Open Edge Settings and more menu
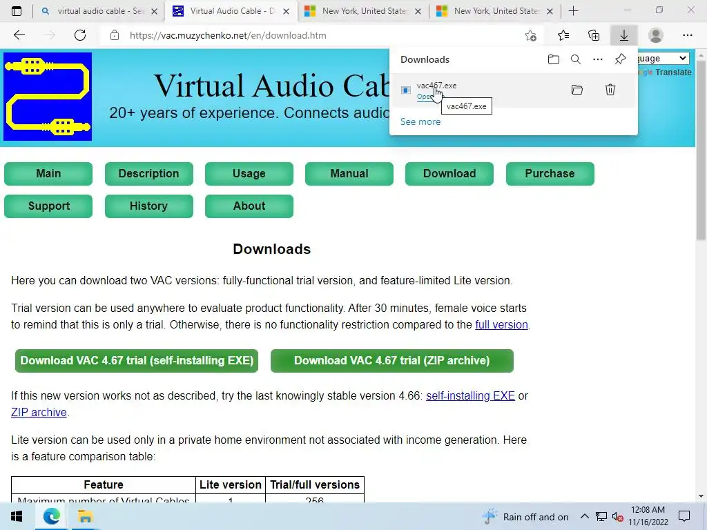This screenshot has height=530, width=707. [x=687, y=35]
